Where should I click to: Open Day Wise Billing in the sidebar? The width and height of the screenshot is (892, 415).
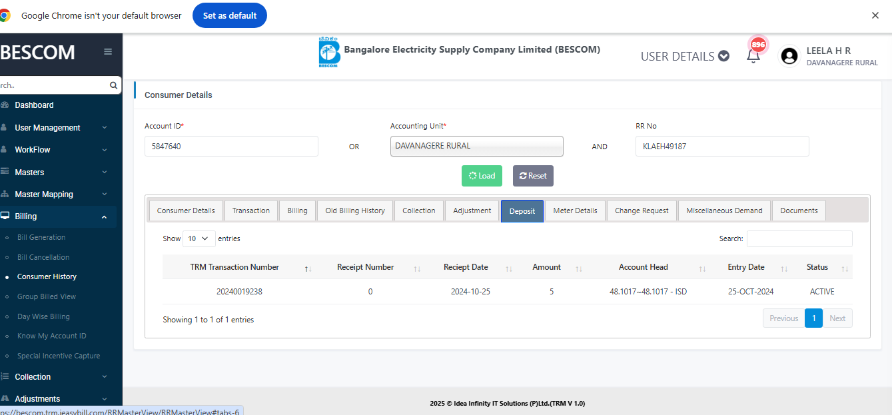pos(43,316)
